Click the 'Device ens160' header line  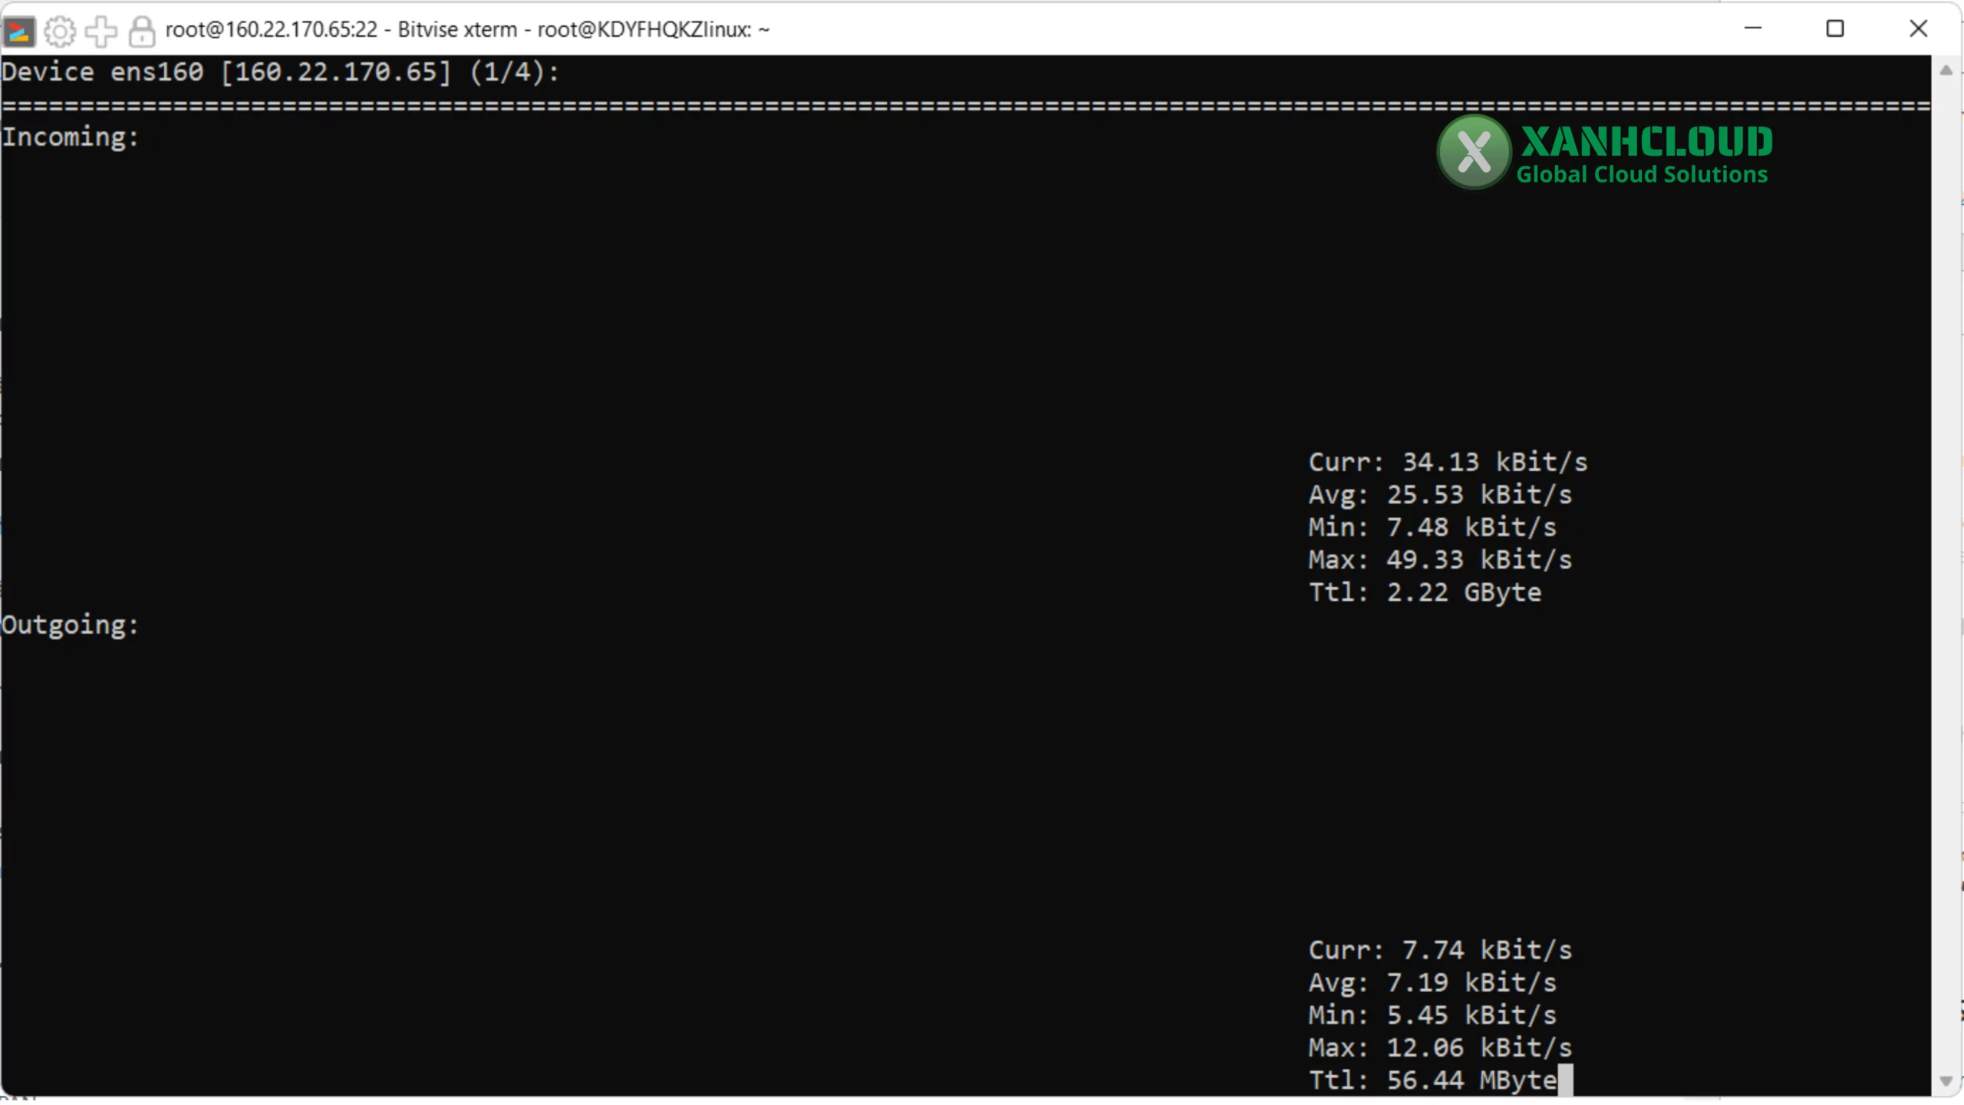281,72
